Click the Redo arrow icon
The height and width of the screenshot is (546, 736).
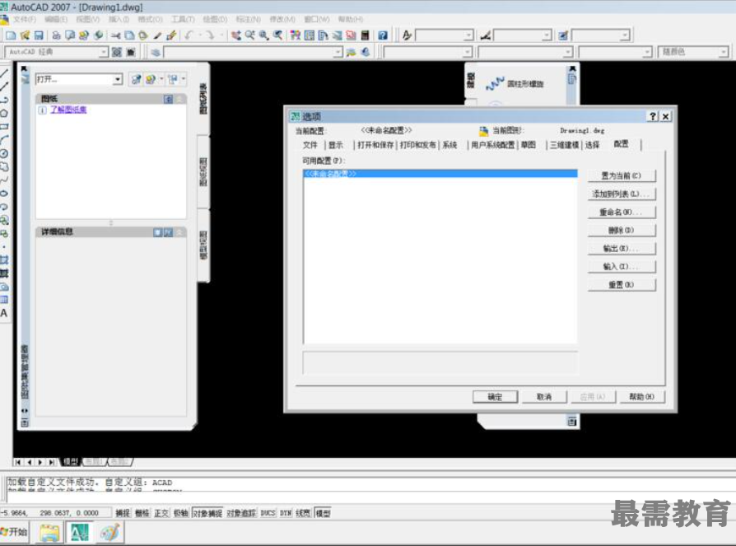210,35
